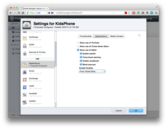Cancel the settings dialog
This screenshot has width=167, height=129.
coord(119,111)
